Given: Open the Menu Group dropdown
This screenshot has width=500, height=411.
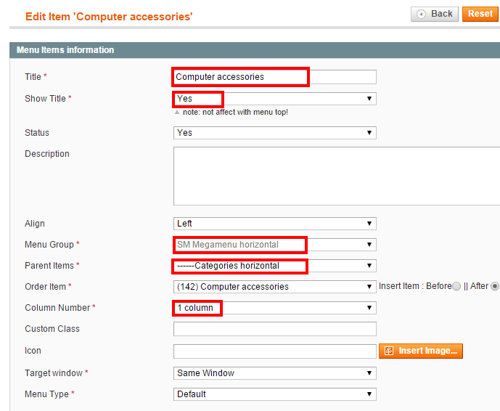Looking at the screenshot, I should click(x=275, y=245).
